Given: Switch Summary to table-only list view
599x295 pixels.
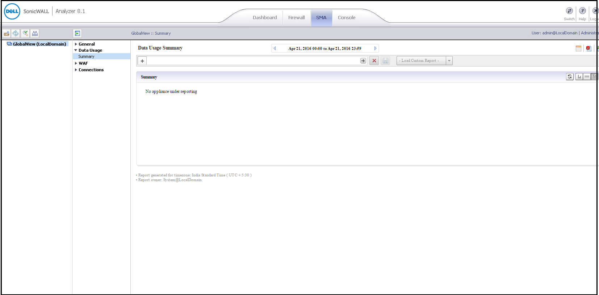Looking at the screenshot, I should [x=587, y=77].
